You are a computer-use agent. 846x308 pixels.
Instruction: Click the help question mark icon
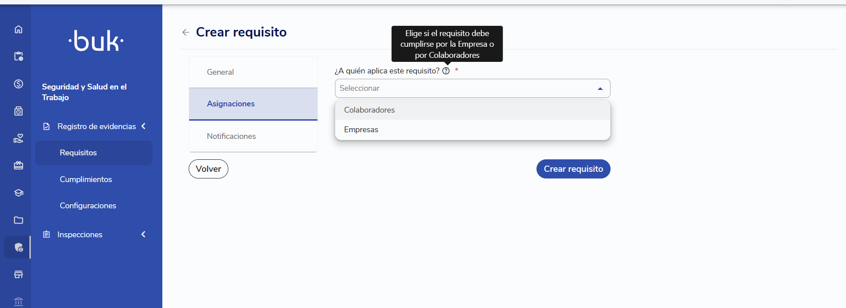click(446, 71)
